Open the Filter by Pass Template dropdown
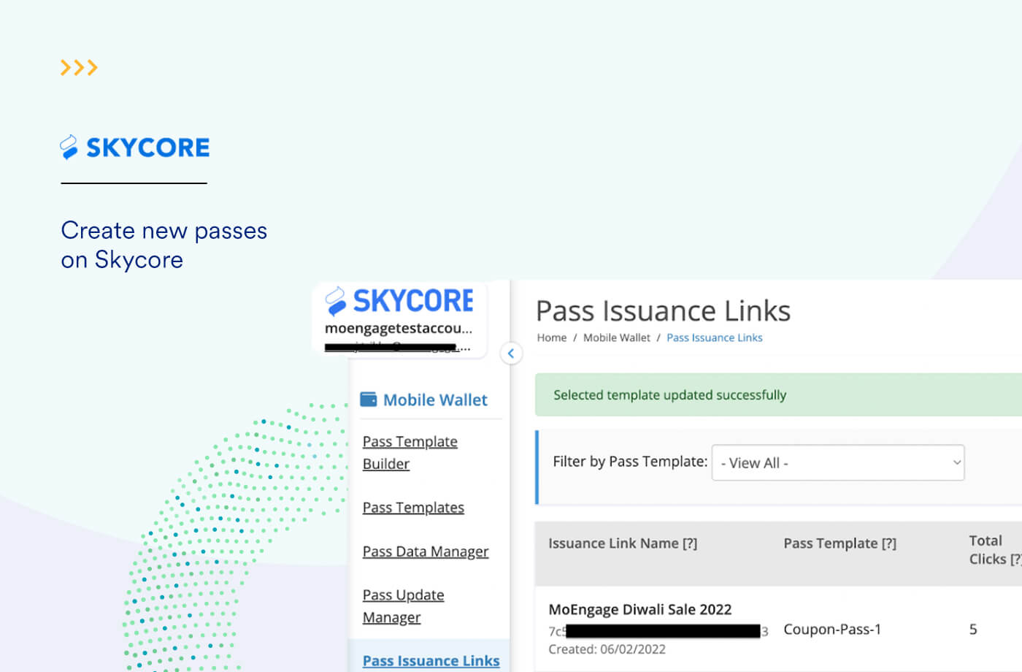The image size is (1022, 672). point(838,462)
